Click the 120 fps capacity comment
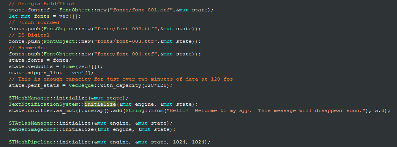397x147 pixels. (121, 79)
